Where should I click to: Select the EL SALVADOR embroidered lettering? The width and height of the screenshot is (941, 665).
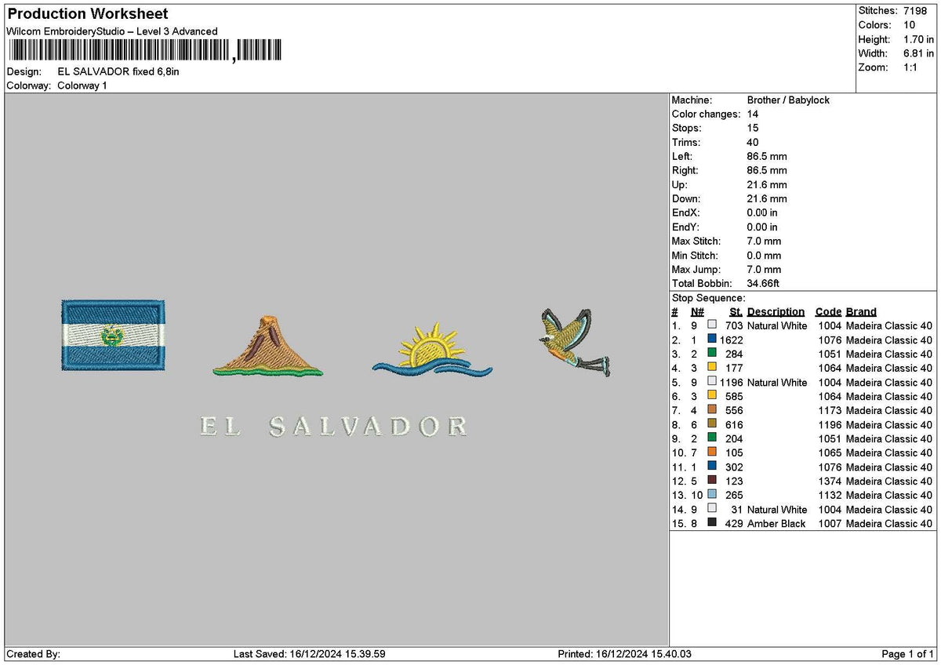[x=334, y=427]
